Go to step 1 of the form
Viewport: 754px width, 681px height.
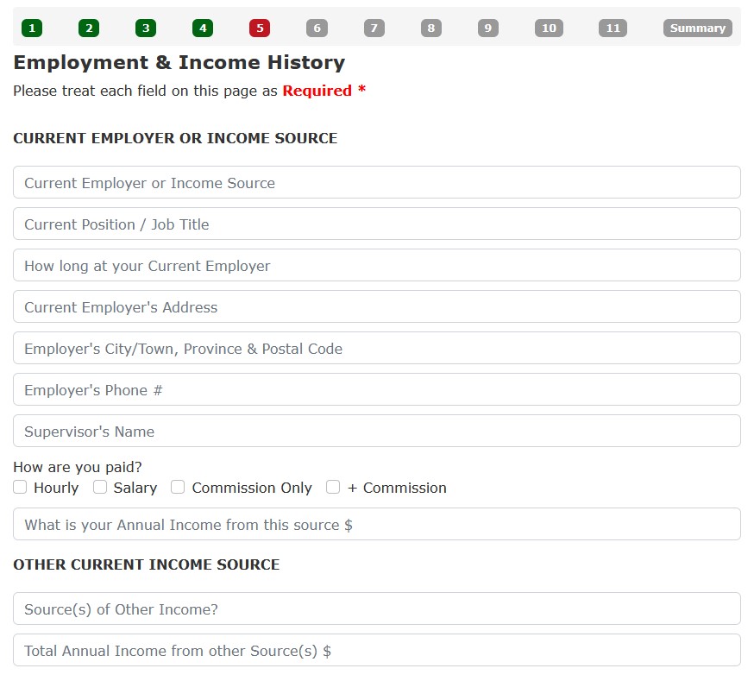click(32, 28)
